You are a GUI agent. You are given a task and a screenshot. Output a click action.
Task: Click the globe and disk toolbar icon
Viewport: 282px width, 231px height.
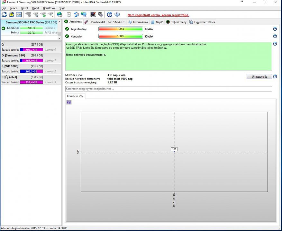click(x=59, y=14)
